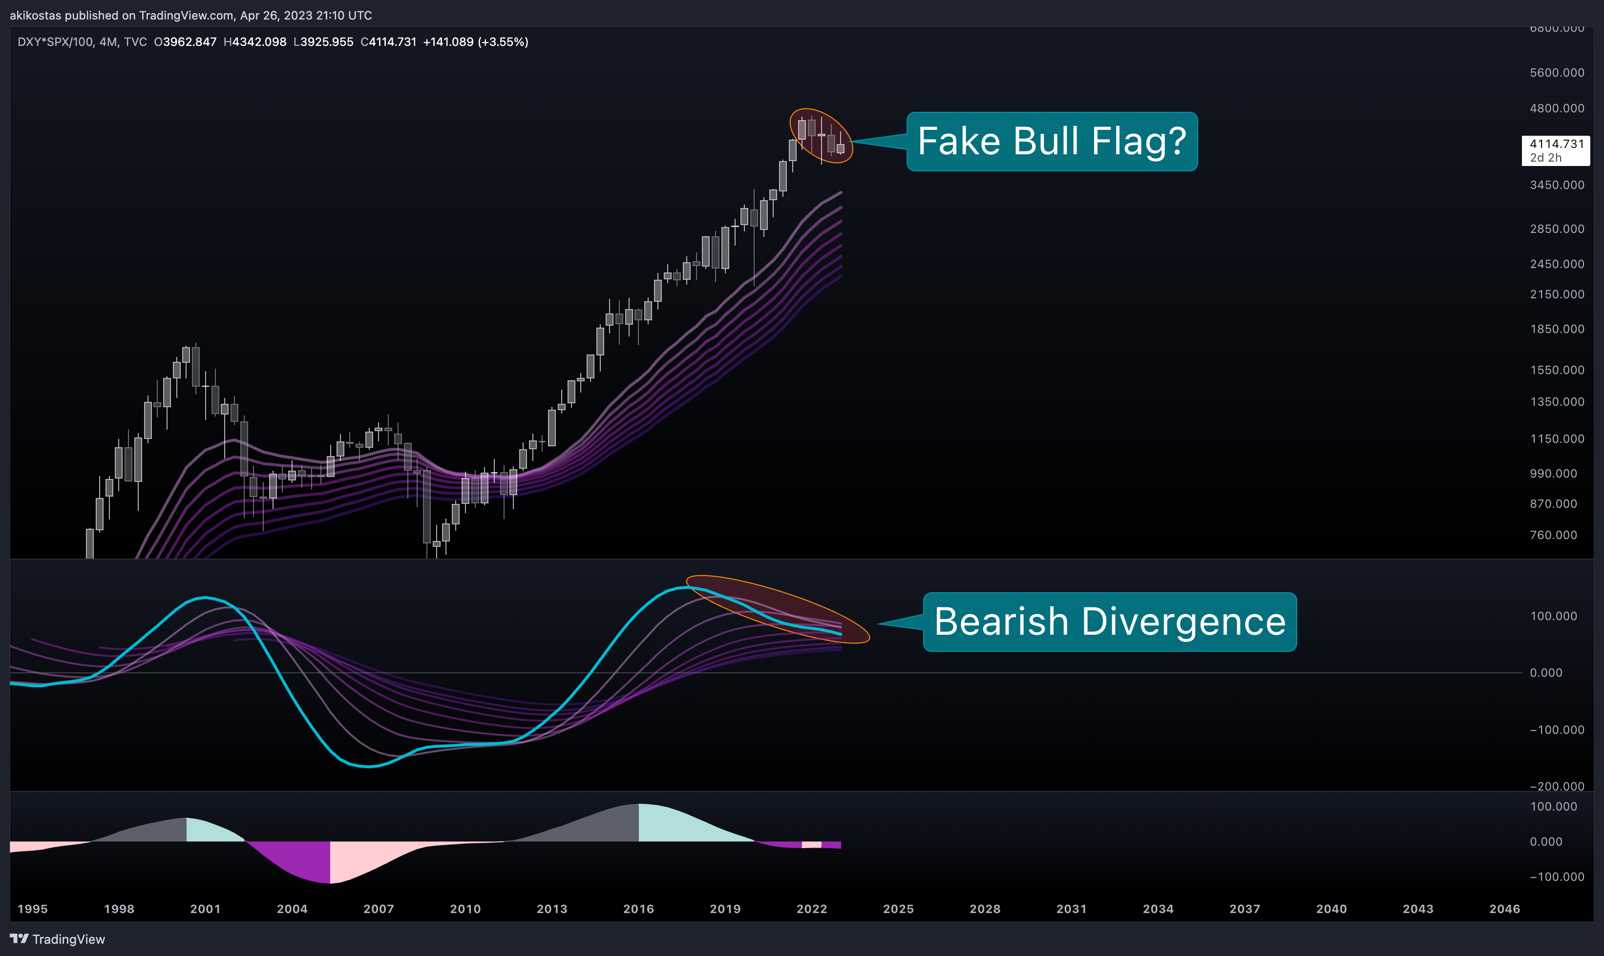Click the TradingView wordmark at bottom
The height and width of the screenshot is (956, 1604).
coord(69,939)
